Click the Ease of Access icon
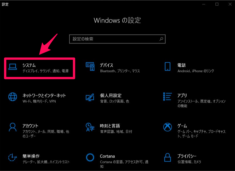The width and height of the screenshot is (235, 171). coord(13,157)
